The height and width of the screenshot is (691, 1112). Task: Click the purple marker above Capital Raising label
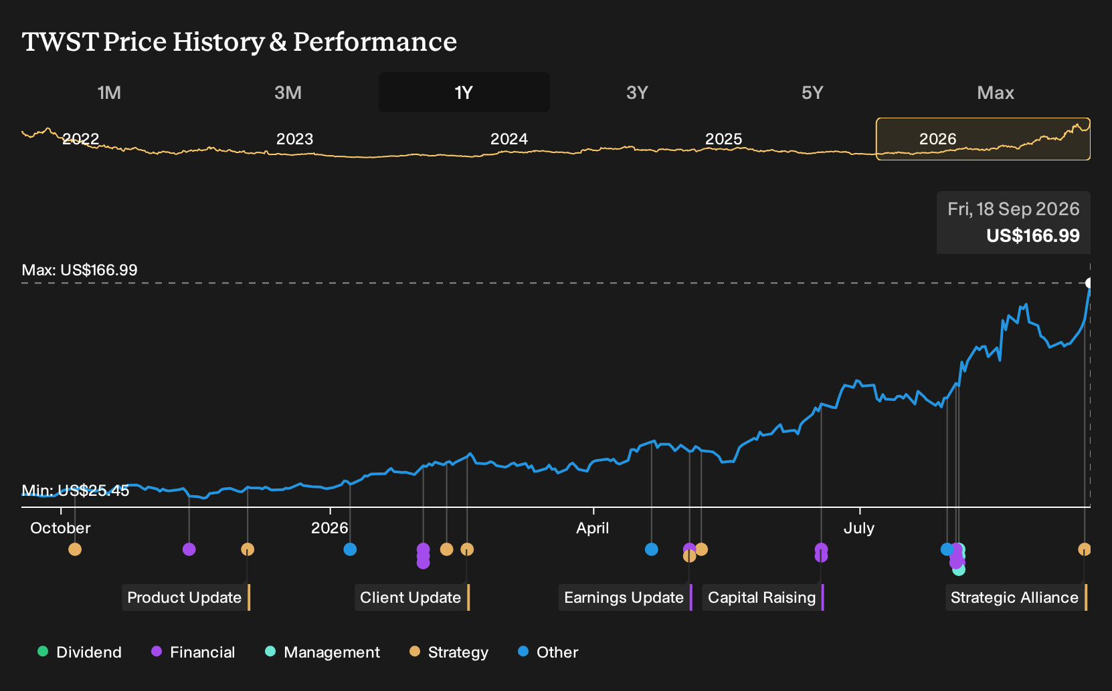pyautogui.click(x=821, y=551)
